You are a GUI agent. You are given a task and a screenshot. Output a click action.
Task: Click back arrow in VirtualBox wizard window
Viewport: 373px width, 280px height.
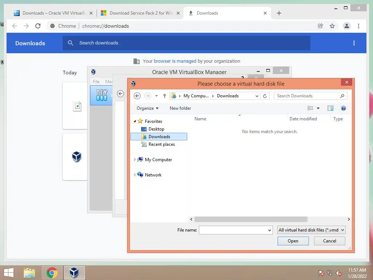click(120, 94)
